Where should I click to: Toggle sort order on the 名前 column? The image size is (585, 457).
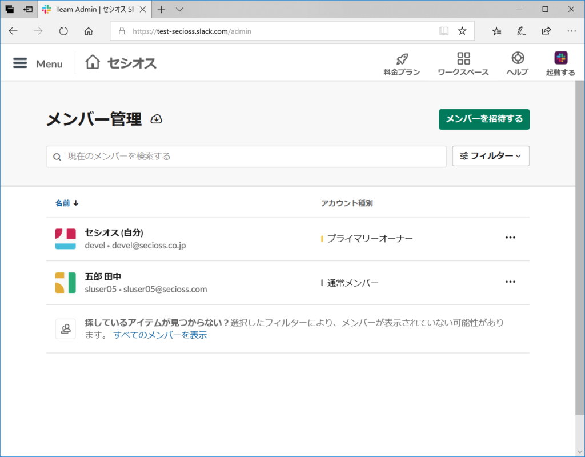(x=67, y=203)
